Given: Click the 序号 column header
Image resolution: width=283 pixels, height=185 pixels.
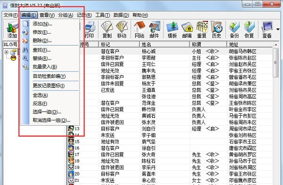Looking at the screenshot, I should click(x=89, y=44).
